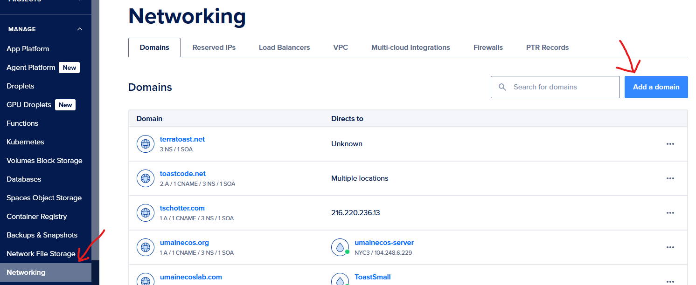Screen dimensions: 696x285
Task: Click the globe icon beside toastcode.net
Action: (146, 178)
